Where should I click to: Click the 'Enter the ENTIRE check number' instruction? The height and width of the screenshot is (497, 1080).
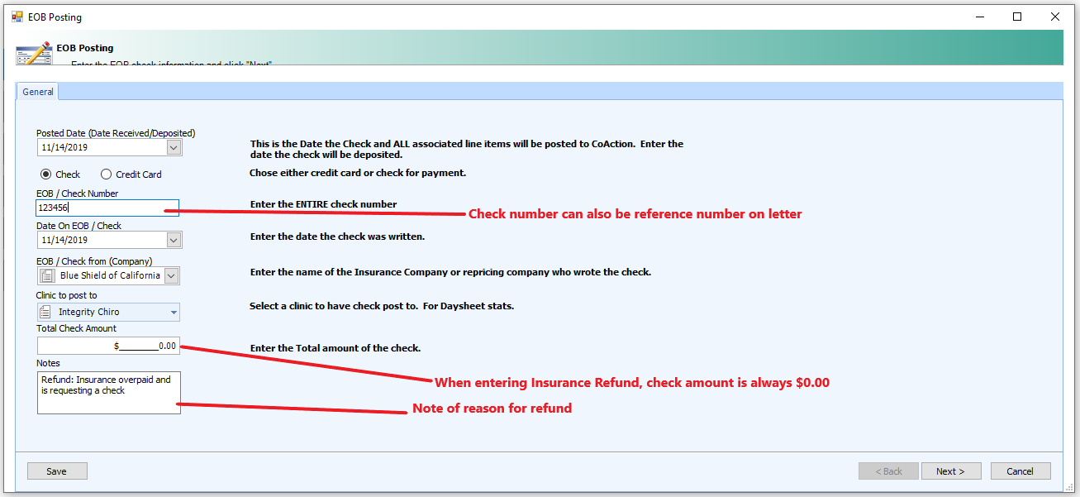(324, 204)
